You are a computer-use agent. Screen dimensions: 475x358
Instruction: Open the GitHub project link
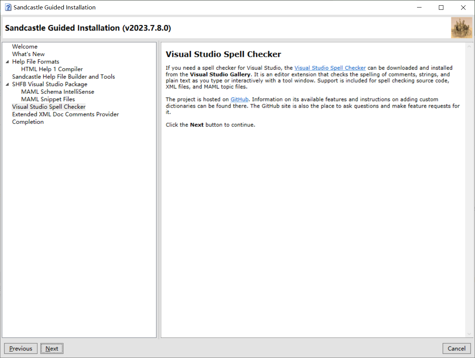pos(239,100)
